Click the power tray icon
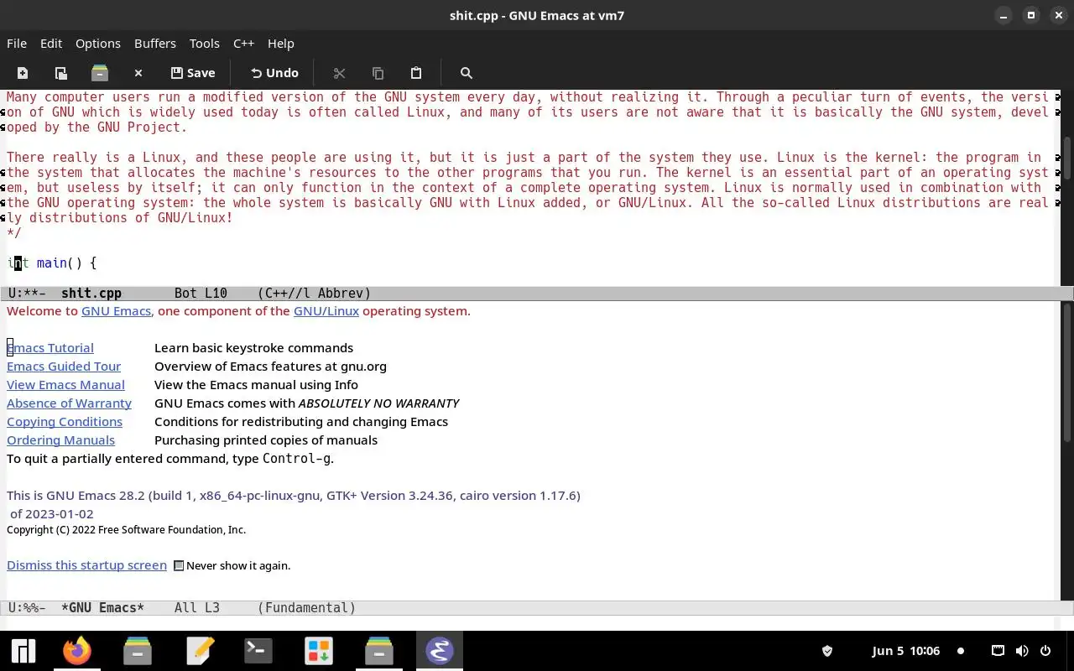The image size is (1074, 671). click(1045, 651)
